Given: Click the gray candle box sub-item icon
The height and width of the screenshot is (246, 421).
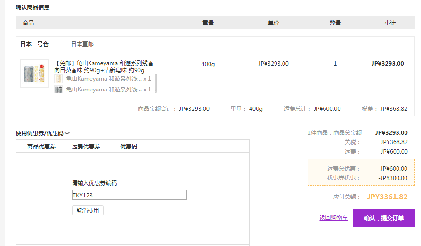Looking at the screenshot, I should click(58, 90).
